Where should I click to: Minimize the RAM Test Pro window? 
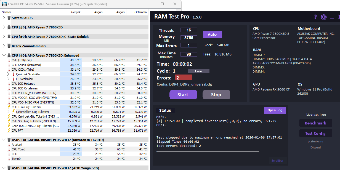coord(332,19)
